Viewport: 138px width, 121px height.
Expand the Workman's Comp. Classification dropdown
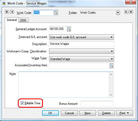click(81, 51)
